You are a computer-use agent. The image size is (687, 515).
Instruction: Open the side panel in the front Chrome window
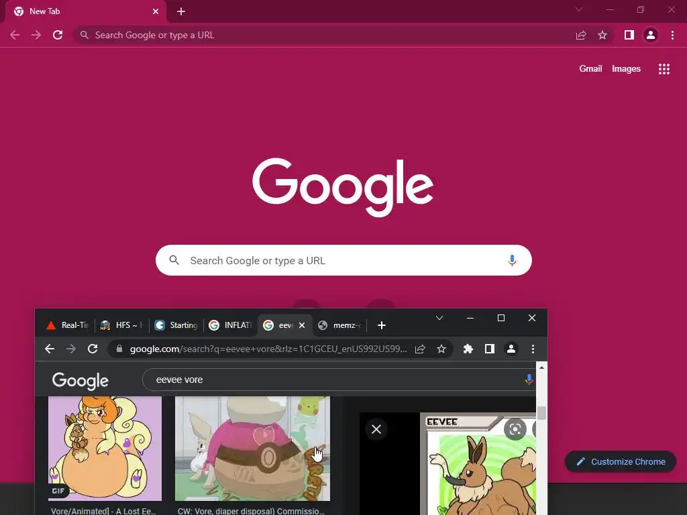[x=489, y=349]
